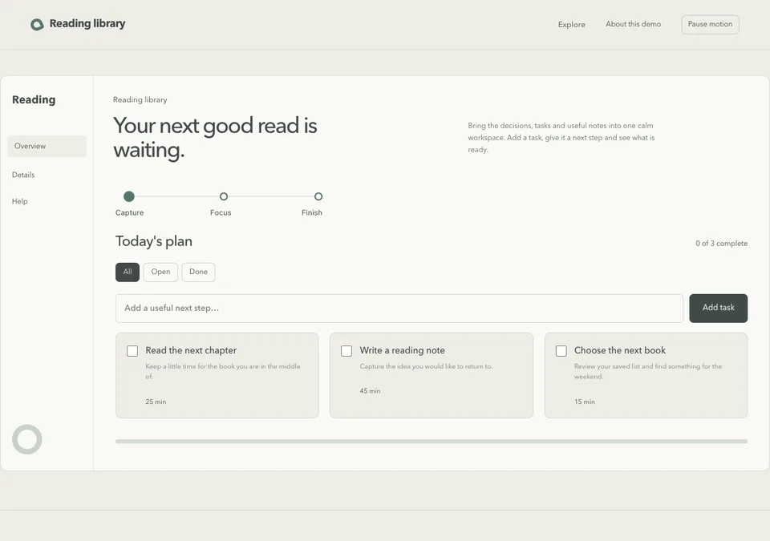Image resolution: width=770 pixels, height=541 pixels.
Task: Click the Reading library breadcrumb above the headline
Action: (140, 99)
